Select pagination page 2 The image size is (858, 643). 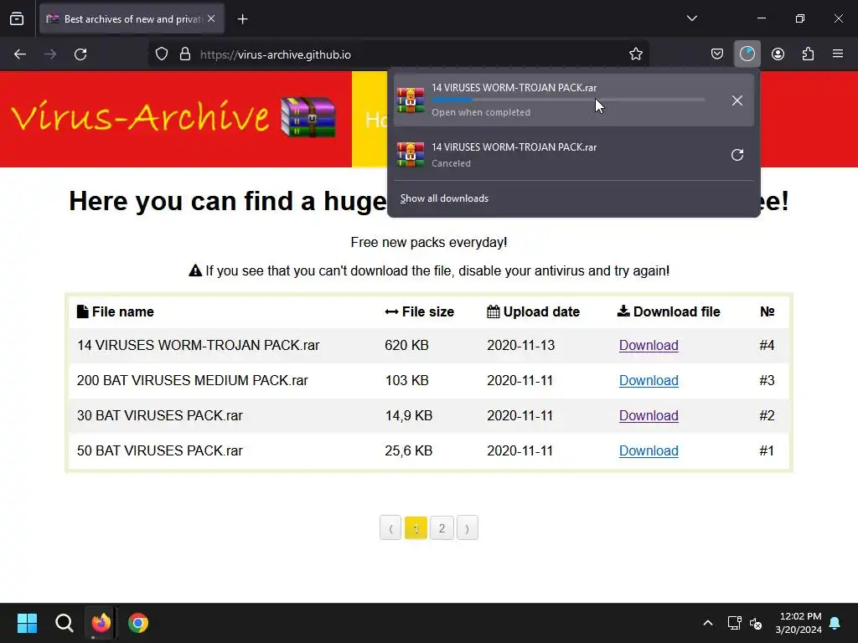(x=442, y=527)
